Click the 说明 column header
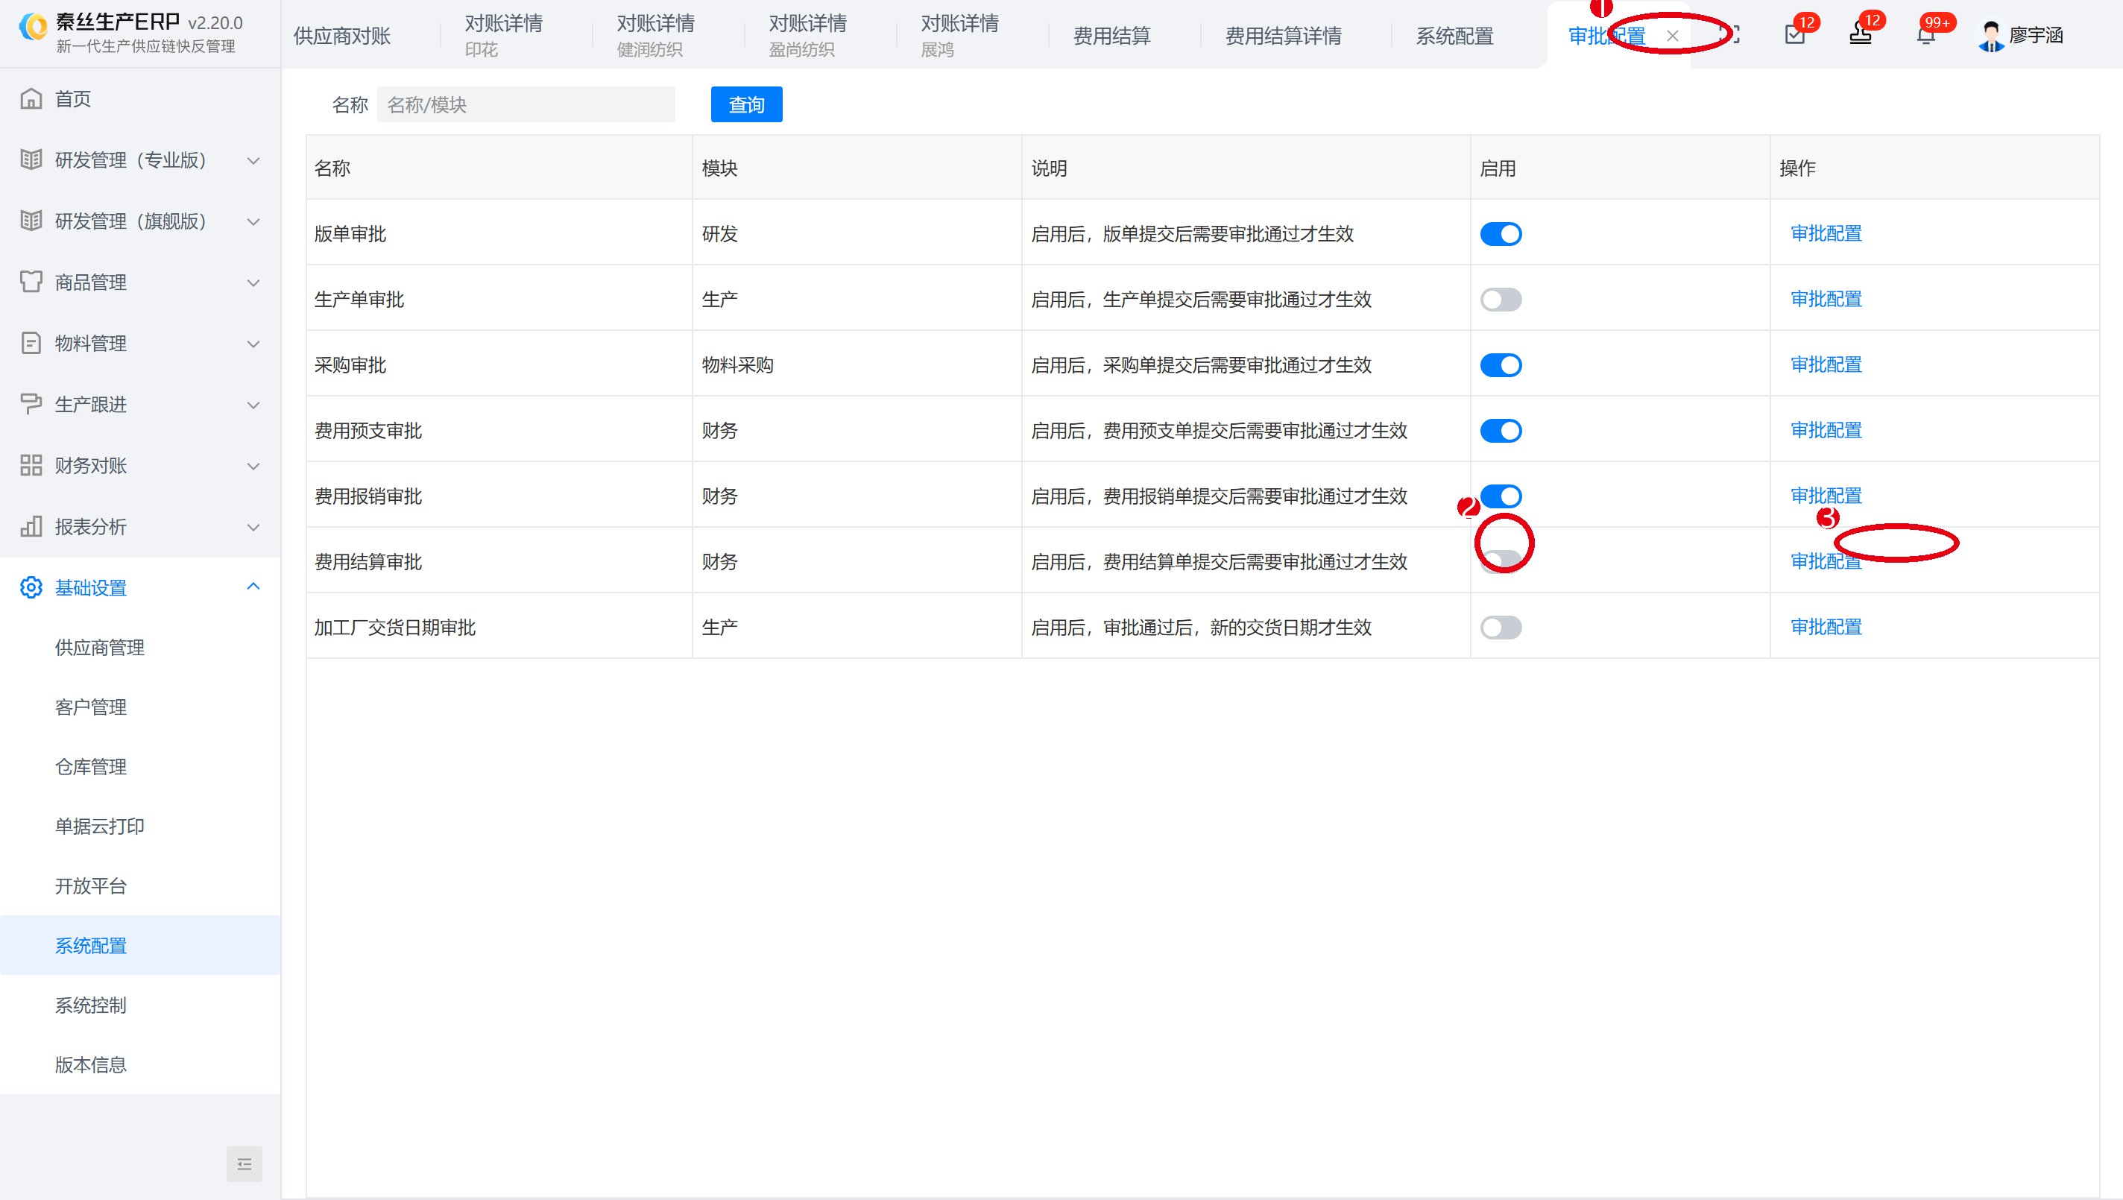 (1246, 168)
